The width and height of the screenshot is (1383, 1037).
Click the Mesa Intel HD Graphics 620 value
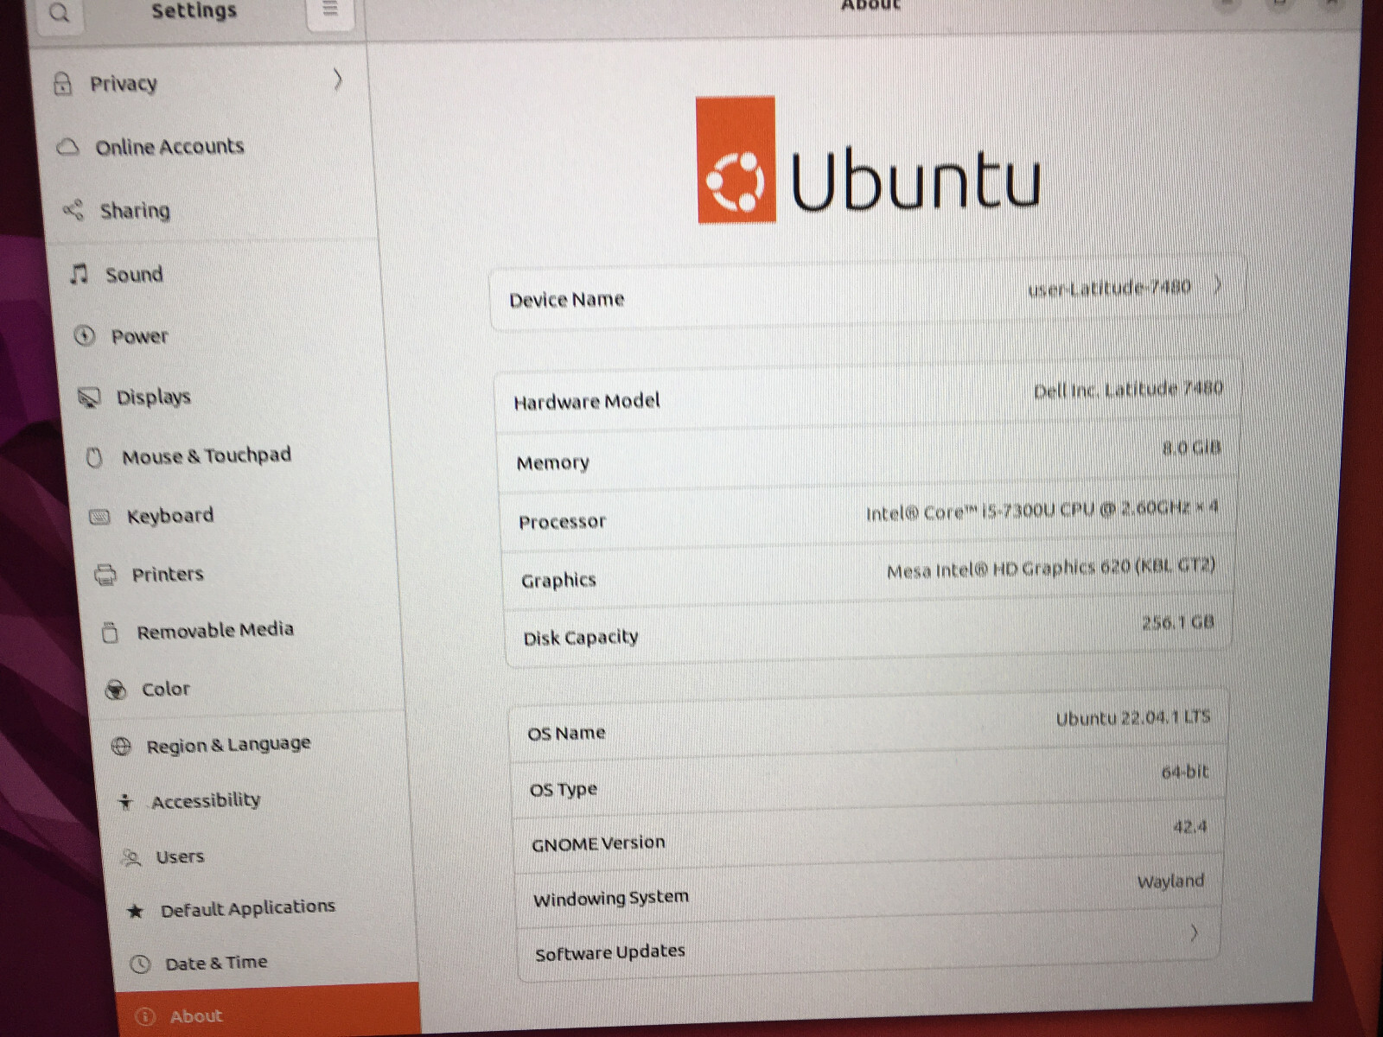[1051, 569]
